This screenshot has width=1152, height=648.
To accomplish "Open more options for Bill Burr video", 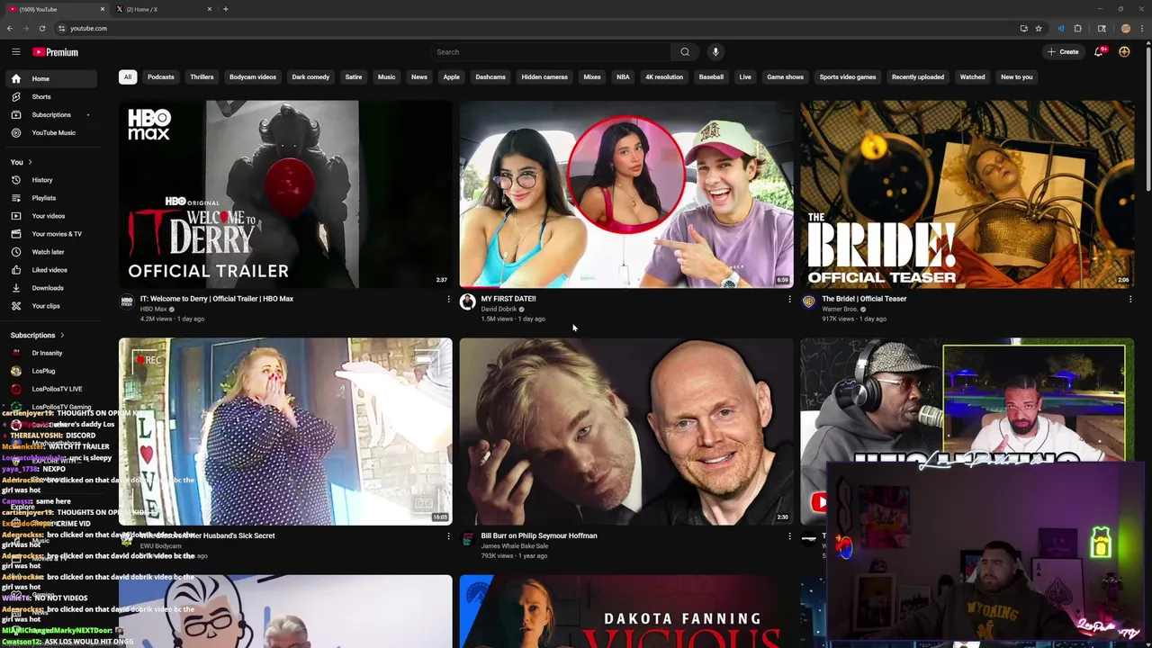I will tap(789, 535).
